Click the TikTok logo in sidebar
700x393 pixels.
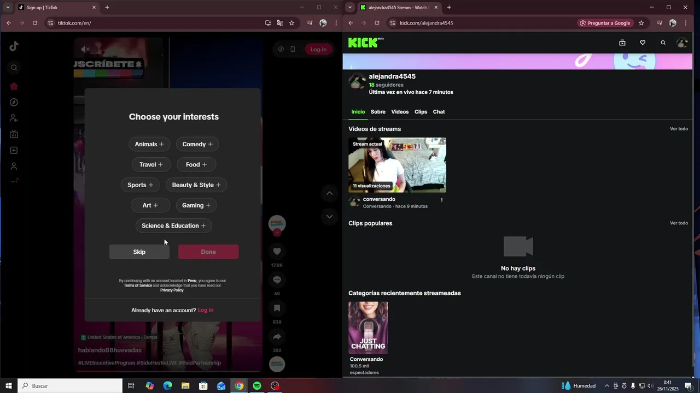[14, 46]
